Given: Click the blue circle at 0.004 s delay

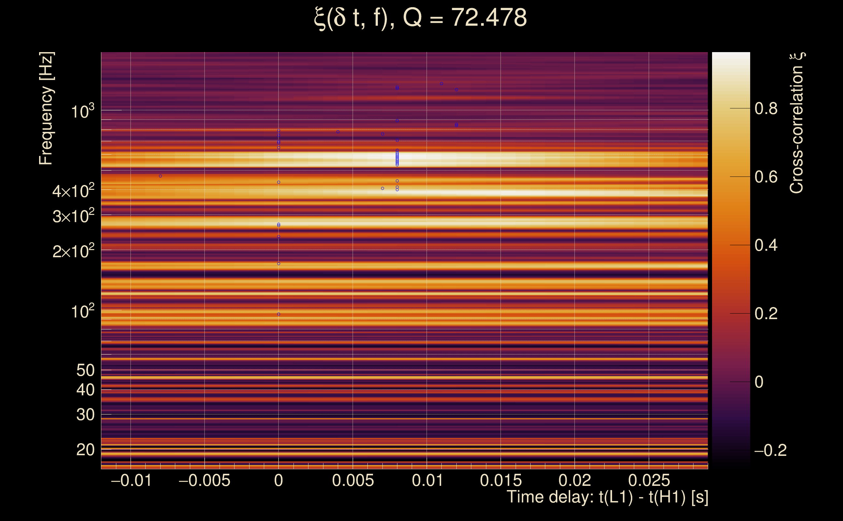Looking at the screenshot, I should (338, 132).
